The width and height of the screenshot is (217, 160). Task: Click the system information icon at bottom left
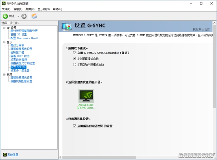5,154
